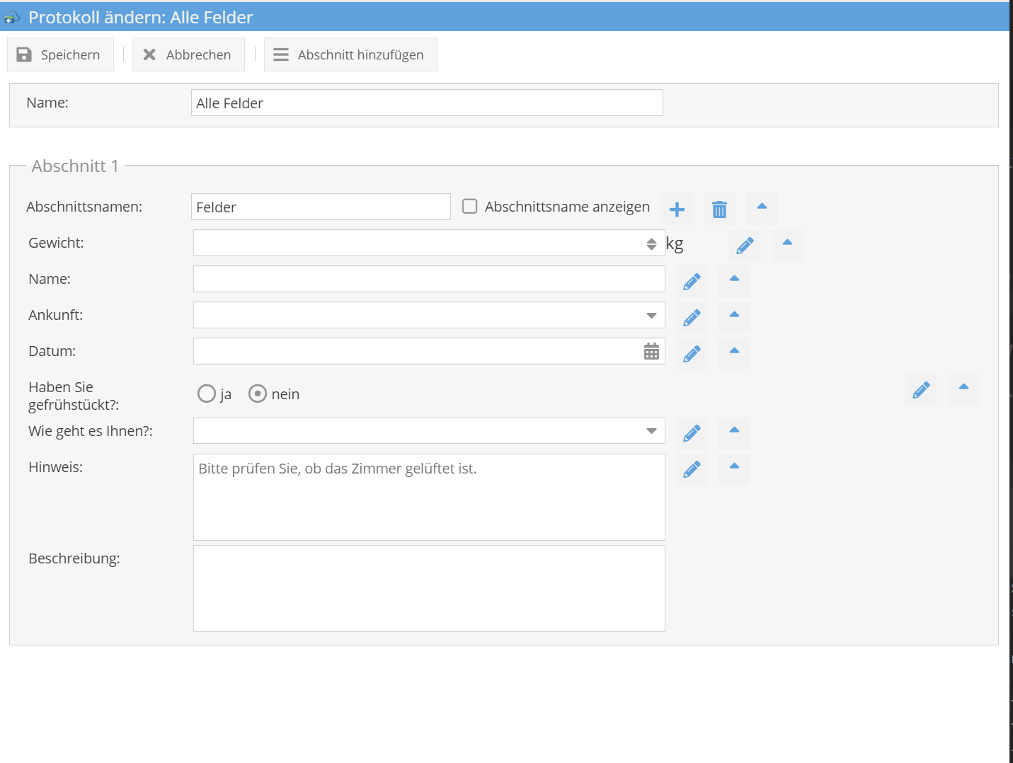
Task: Select the 'nein' radio option
Action: tap(258, 394)
